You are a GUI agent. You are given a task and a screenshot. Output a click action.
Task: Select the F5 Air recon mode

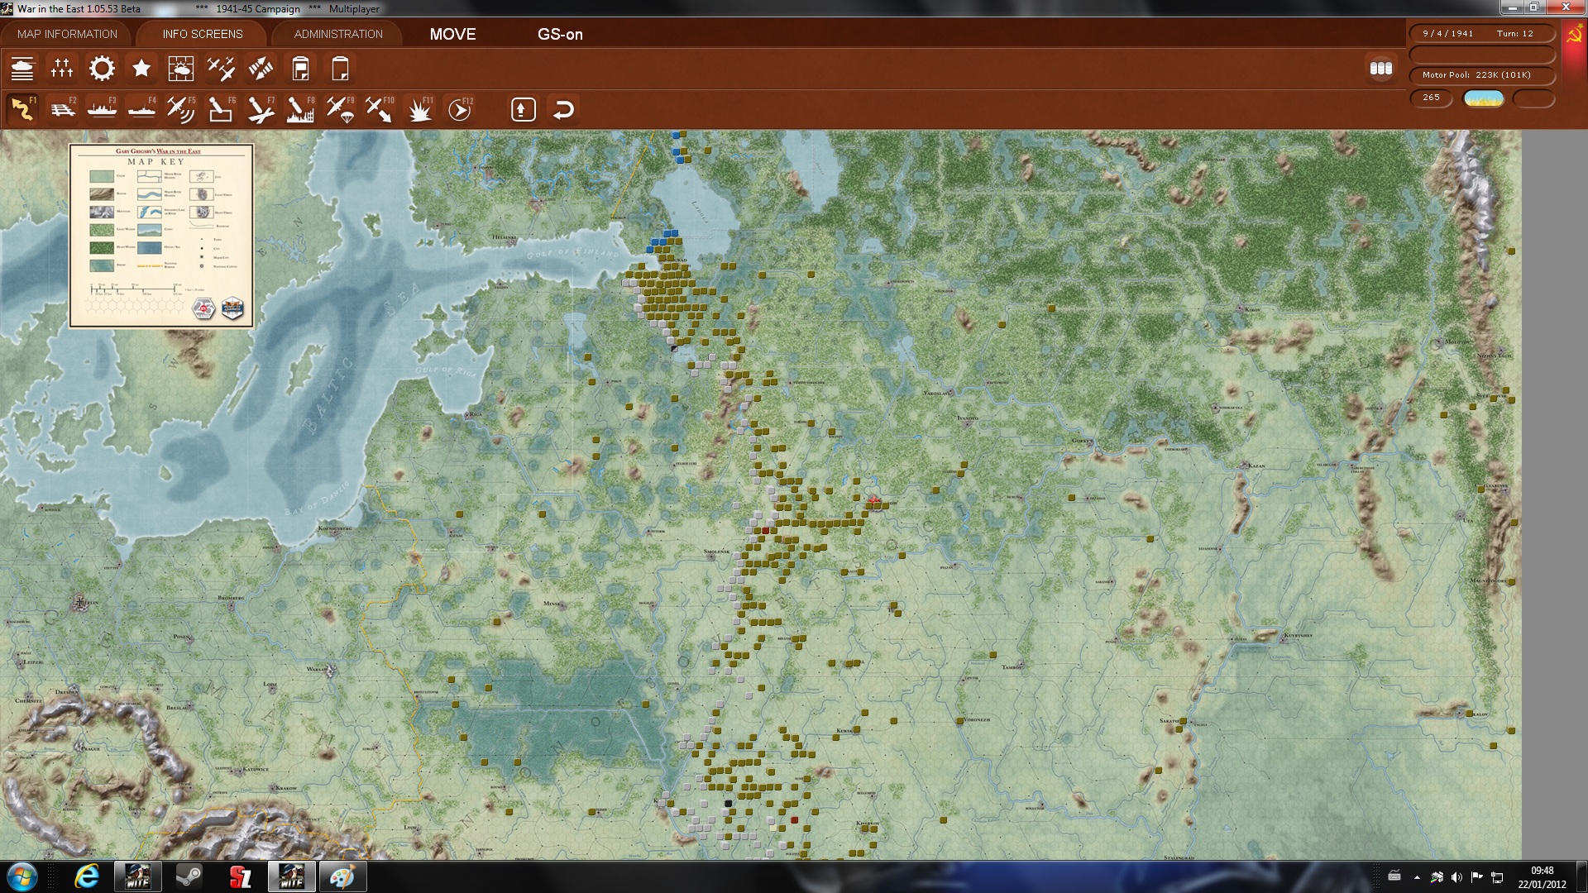tap(181, 109)
